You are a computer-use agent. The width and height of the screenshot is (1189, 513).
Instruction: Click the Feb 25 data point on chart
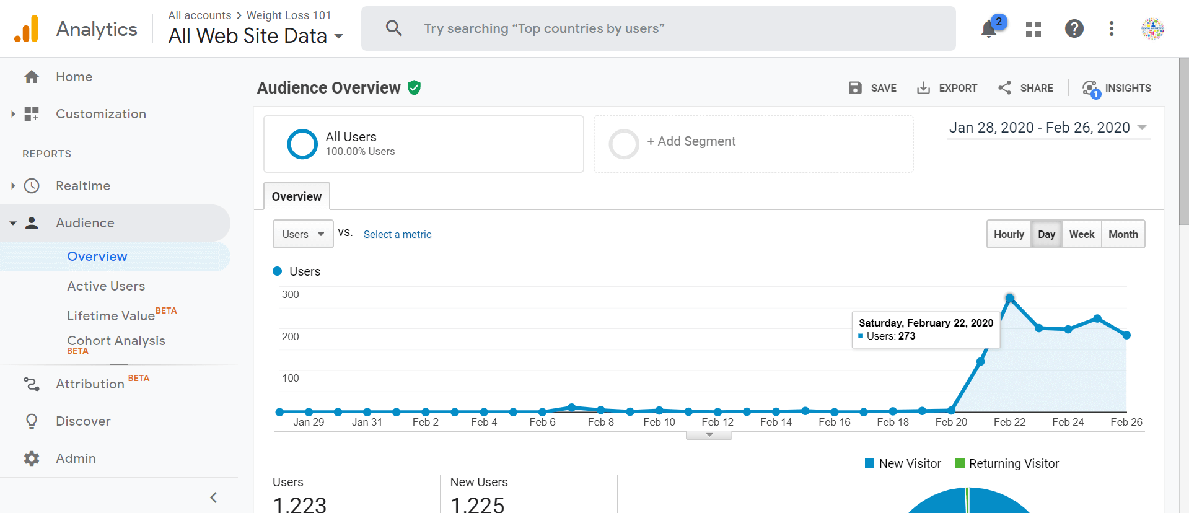coord(1097,318)
